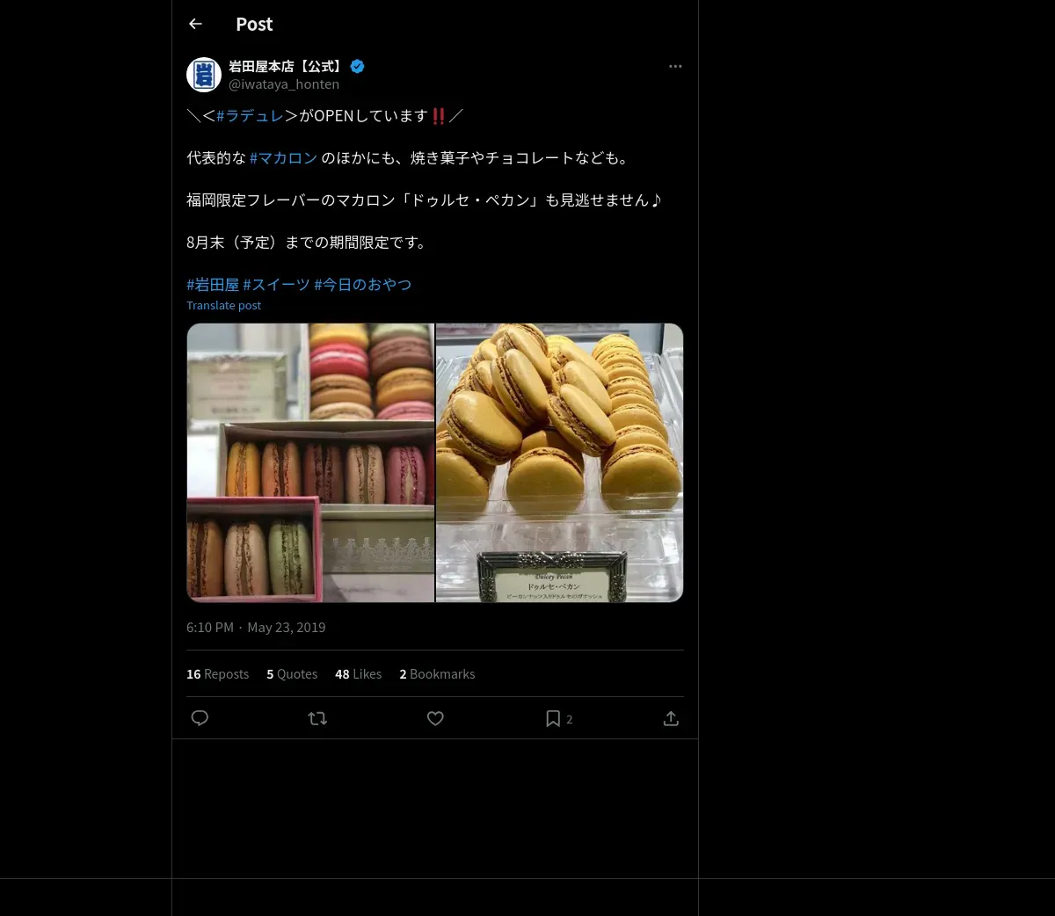
Task: Open the 岩田屋本店 profile avatar
Action: [x=204, y=75]
